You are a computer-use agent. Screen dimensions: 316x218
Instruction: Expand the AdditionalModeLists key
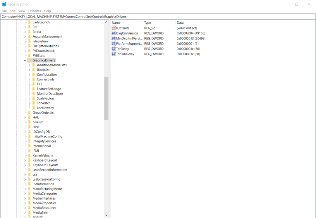[30, 65]
